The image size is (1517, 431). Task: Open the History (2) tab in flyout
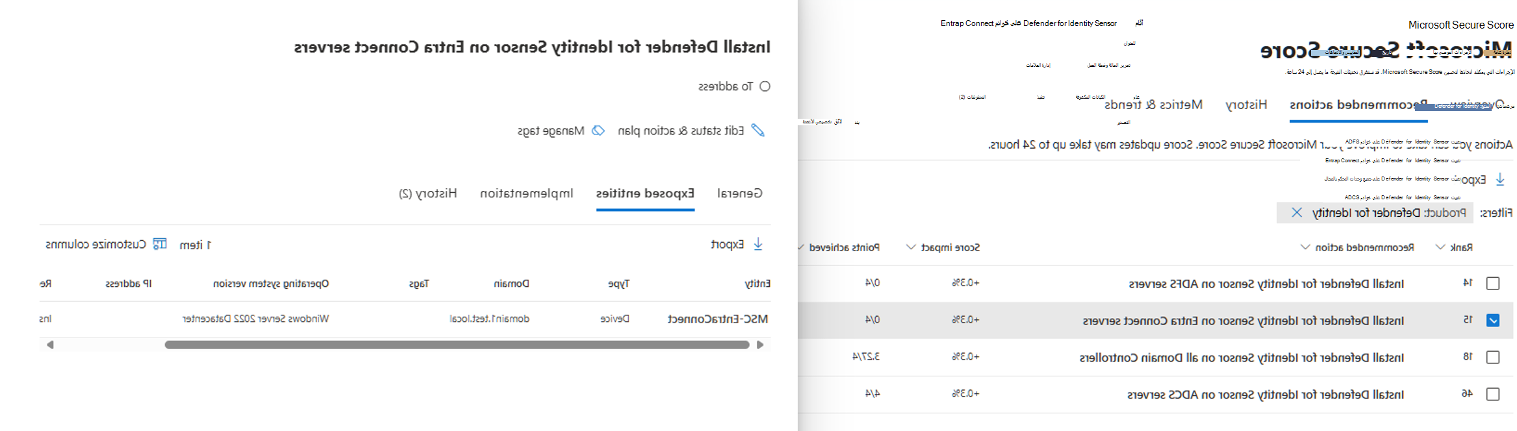[x=428, y=193]
